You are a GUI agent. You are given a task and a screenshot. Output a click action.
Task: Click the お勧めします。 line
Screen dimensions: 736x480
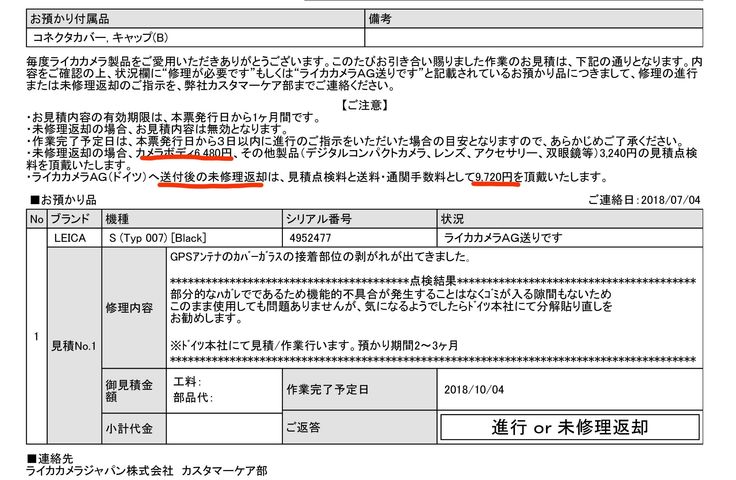[206, 318]
